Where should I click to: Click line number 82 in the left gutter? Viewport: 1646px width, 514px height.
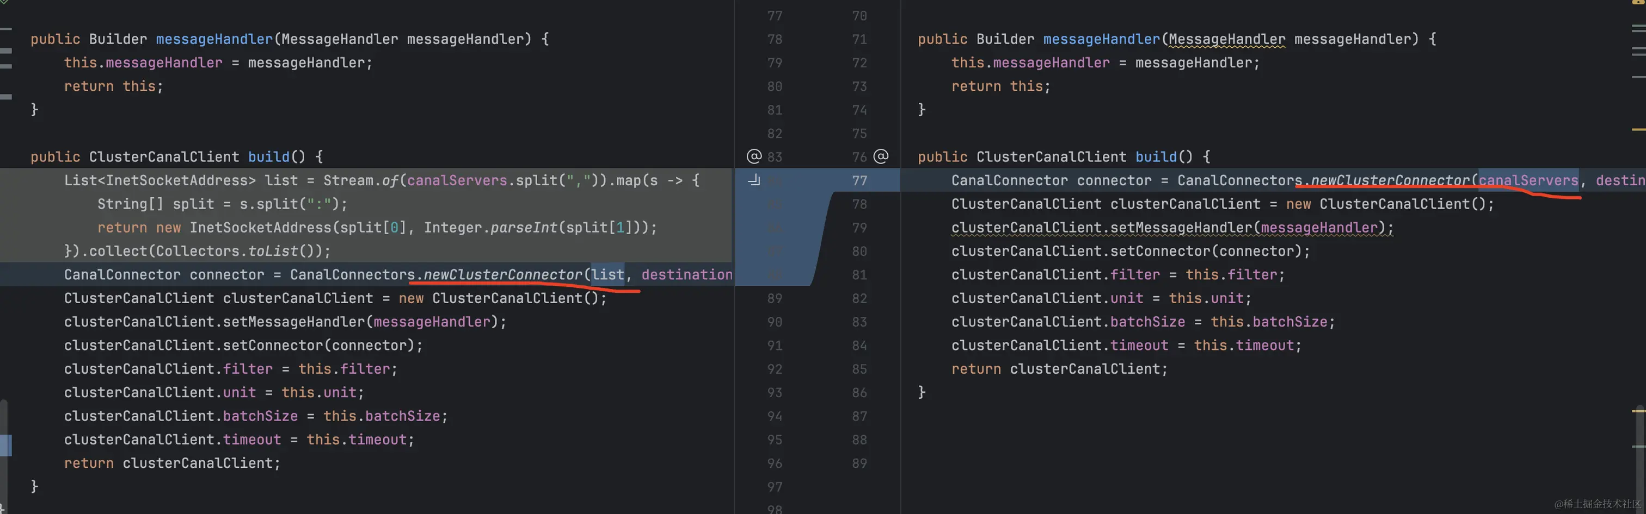point(775,133)
